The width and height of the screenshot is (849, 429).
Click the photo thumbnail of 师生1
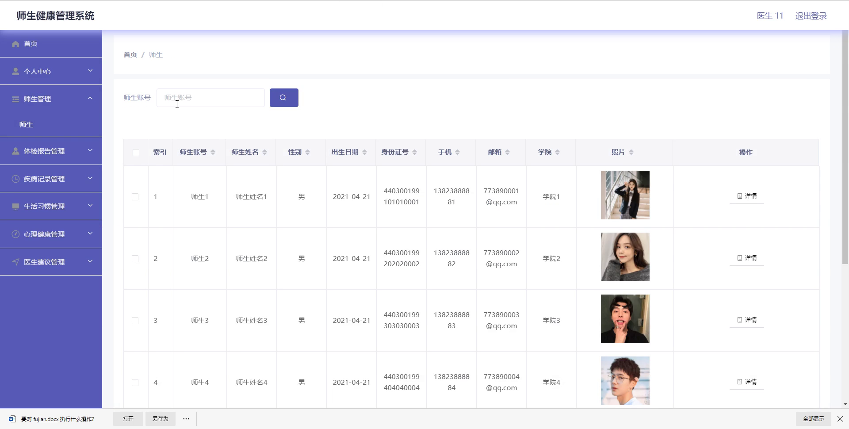point(625,195)
